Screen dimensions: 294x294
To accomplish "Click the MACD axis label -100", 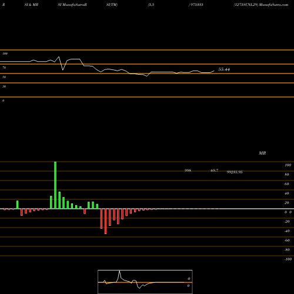I will click(288, 259).
